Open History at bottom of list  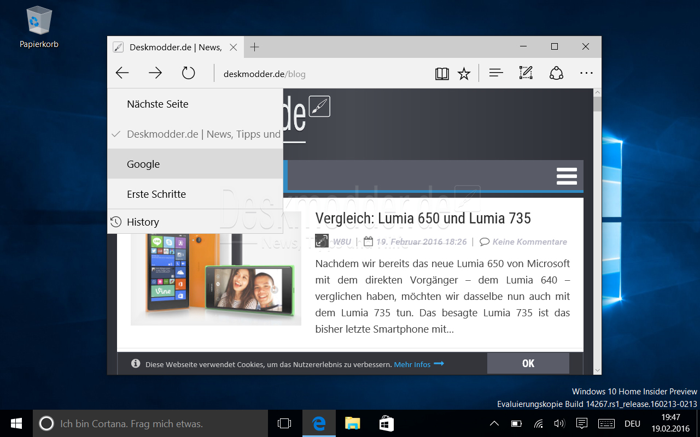click(x=142, y=222)
